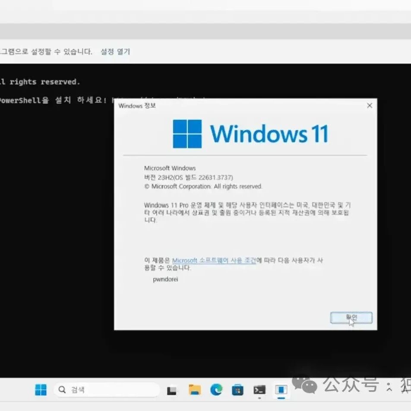Click the version text 버전 23H2(OS 빌드 22631.3737)
The width and height of the screenshot is (411, 411).
click(189, 177)
